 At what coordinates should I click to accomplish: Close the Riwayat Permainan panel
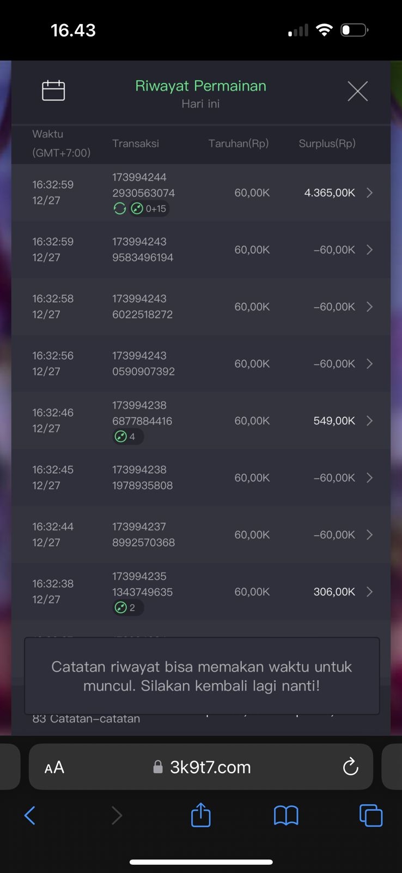[x=357, y=91]
